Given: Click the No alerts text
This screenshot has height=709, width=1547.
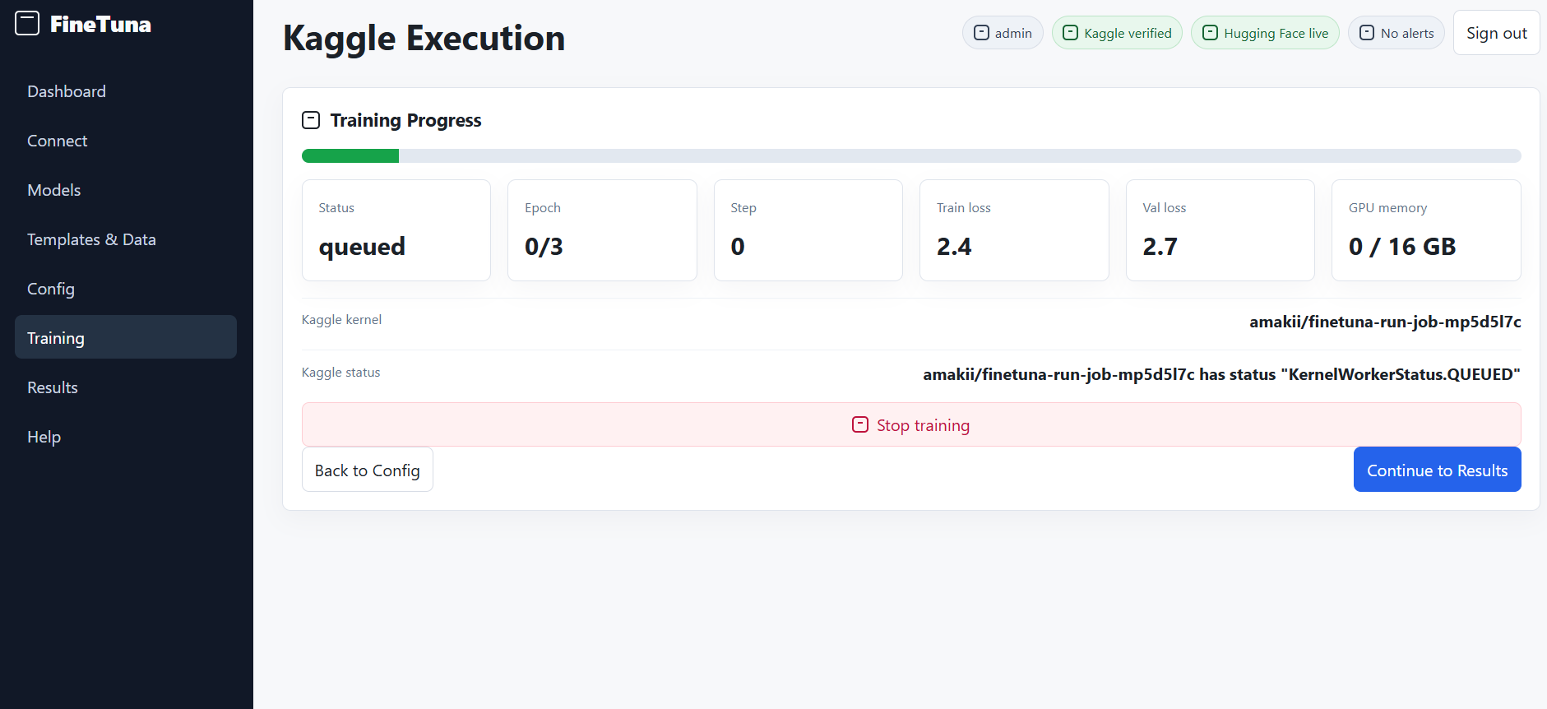Looking at the screenshot, I should pyautogui.click(x=1407, y=33).
